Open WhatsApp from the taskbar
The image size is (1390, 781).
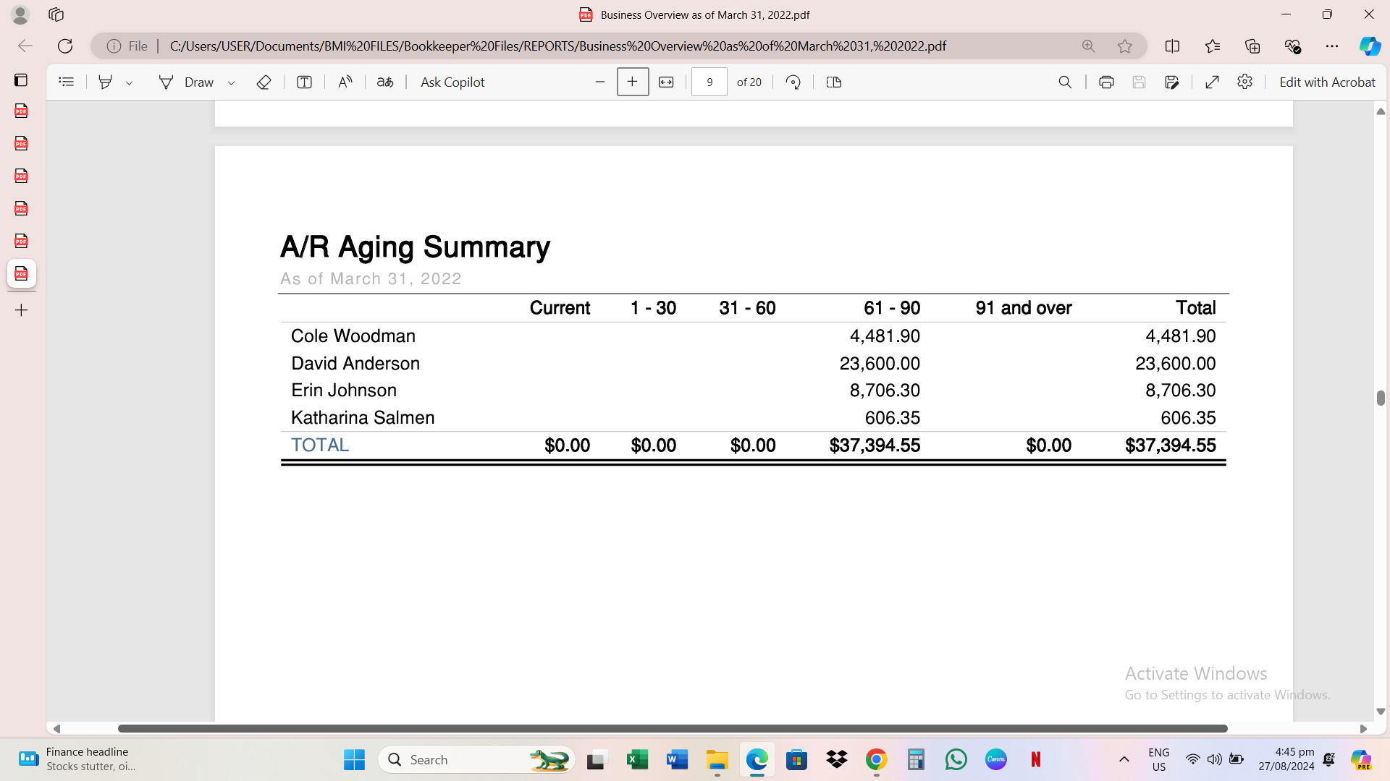click(x=956, y=760)
